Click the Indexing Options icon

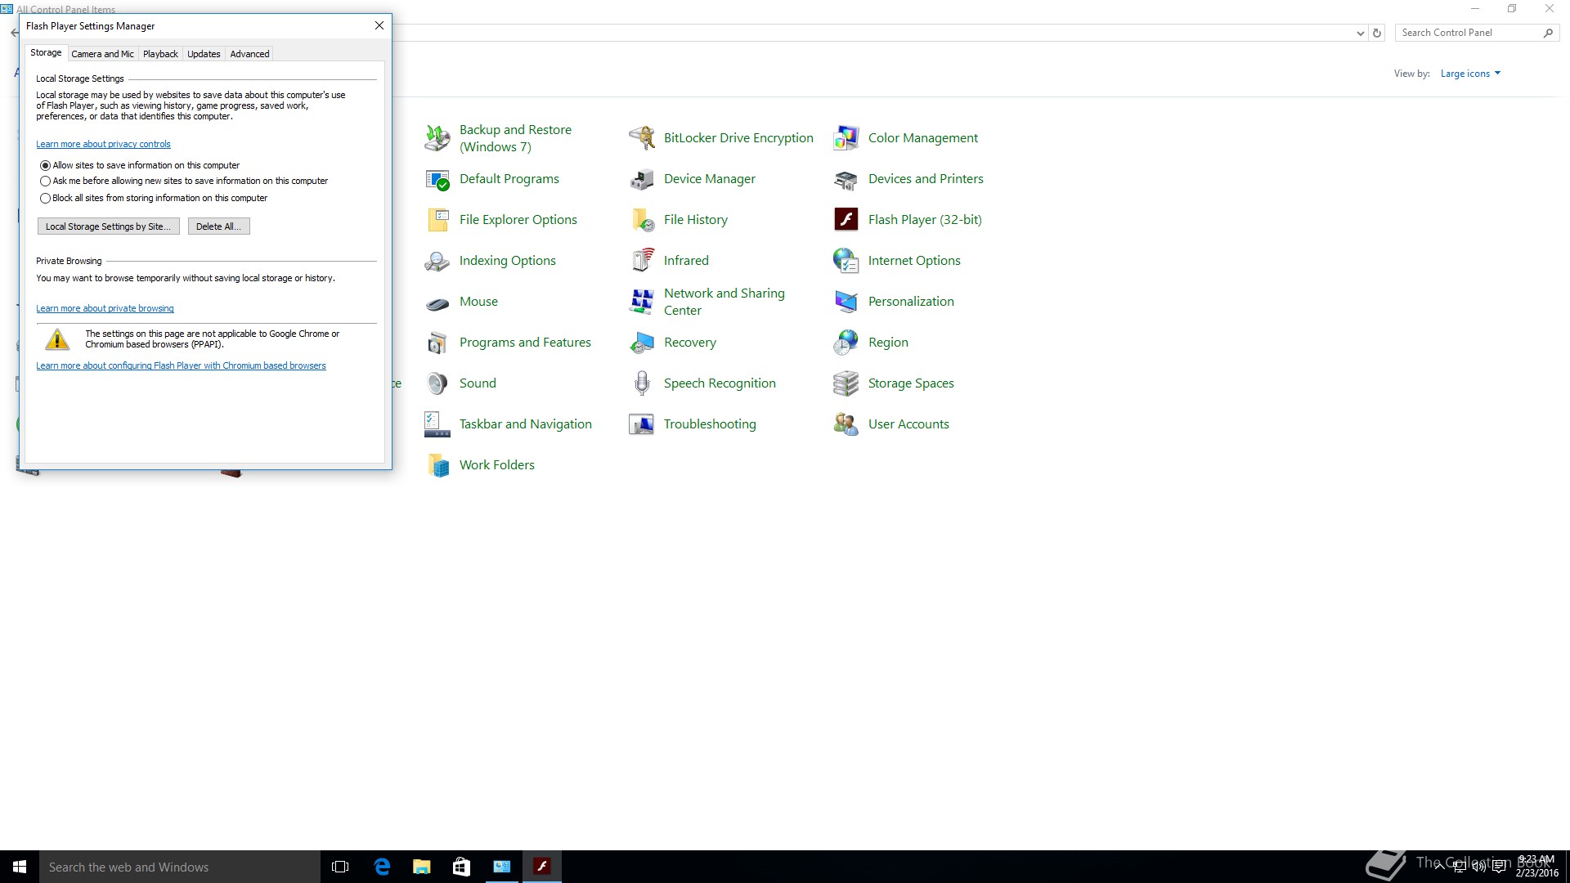[437, 261]
